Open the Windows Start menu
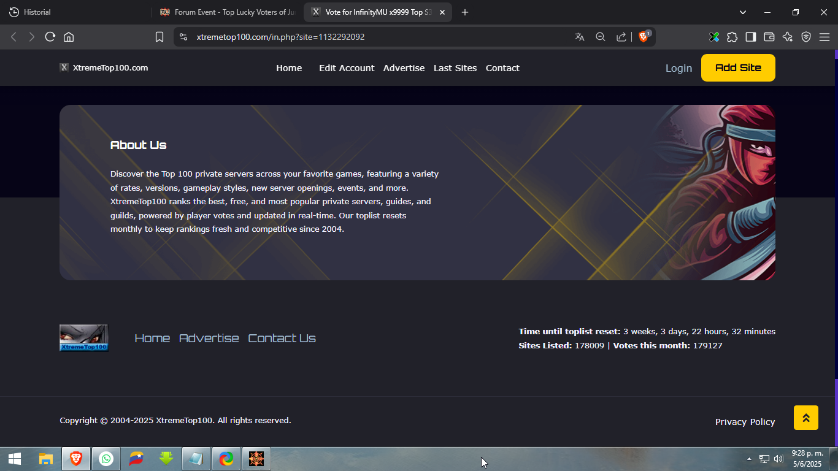The height and width of the screenshot is (471, 838). (x=15, y=459)
